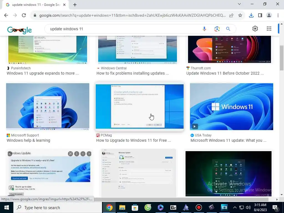Click the scroll-down arrow of the page scrollbar
Image resolution: width=284 pixels, height=213 pixels.
(x=282, y=195)
